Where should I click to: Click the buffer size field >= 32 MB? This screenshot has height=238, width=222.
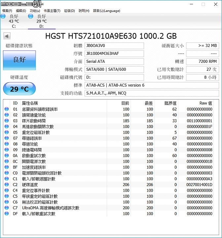[x=203, y=46]
